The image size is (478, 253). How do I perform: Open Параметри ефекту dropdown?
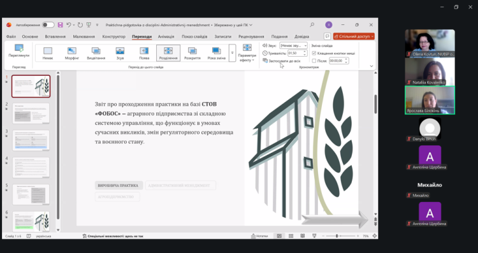coord(247,53)
